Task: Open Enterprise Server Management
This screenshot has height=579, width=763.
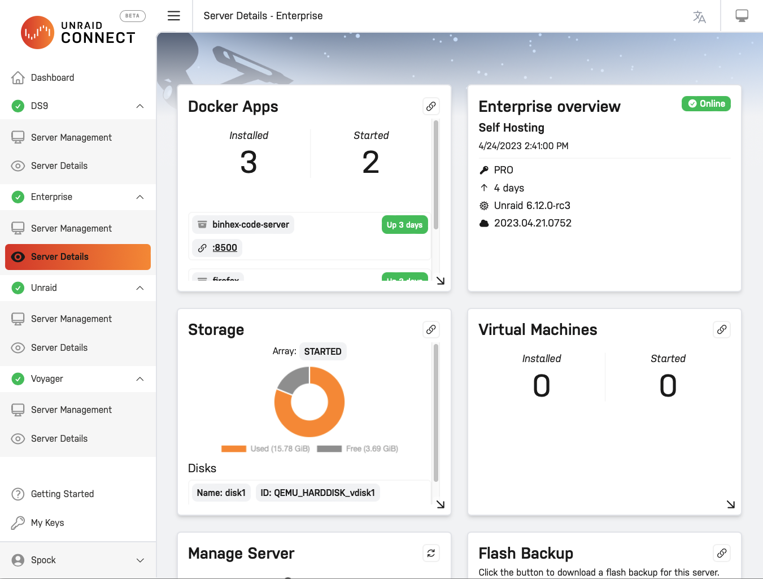Action: point(78,228)
